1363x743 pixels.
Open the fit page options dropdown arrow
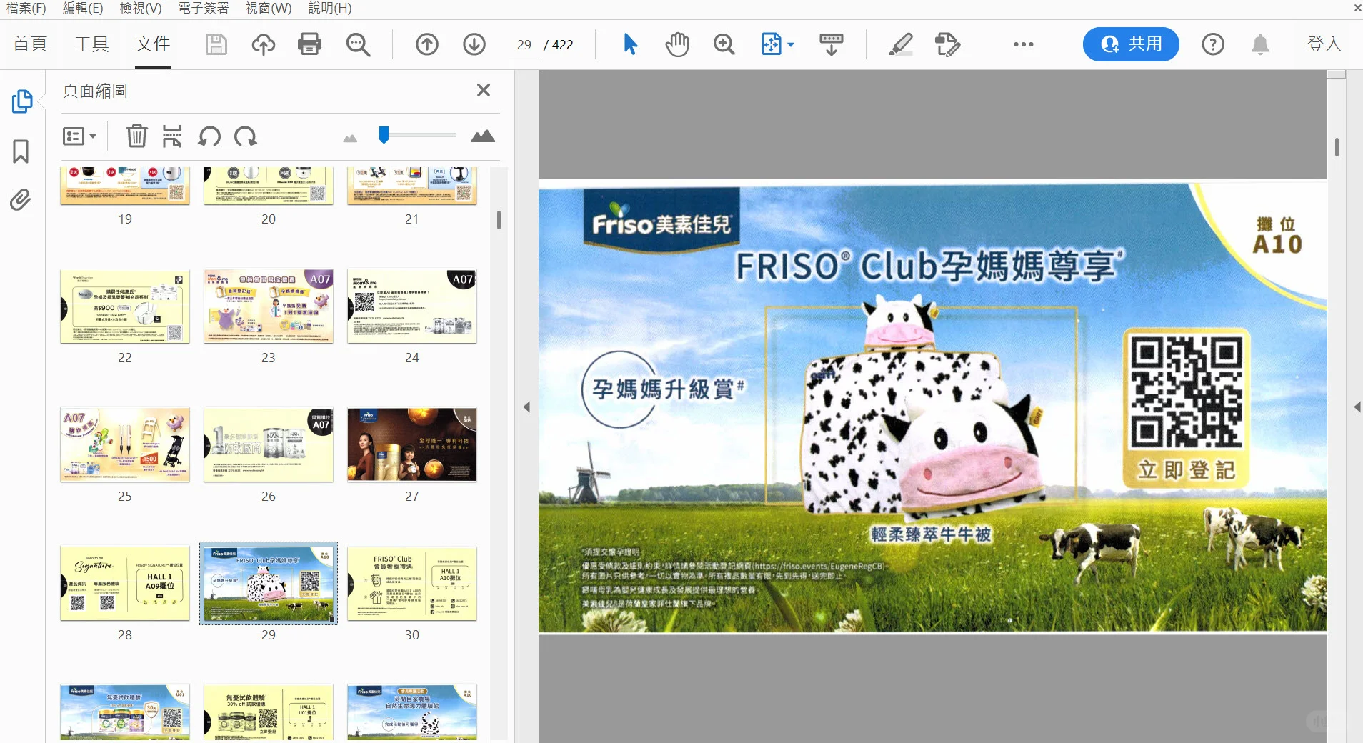(x=791, y=44)
